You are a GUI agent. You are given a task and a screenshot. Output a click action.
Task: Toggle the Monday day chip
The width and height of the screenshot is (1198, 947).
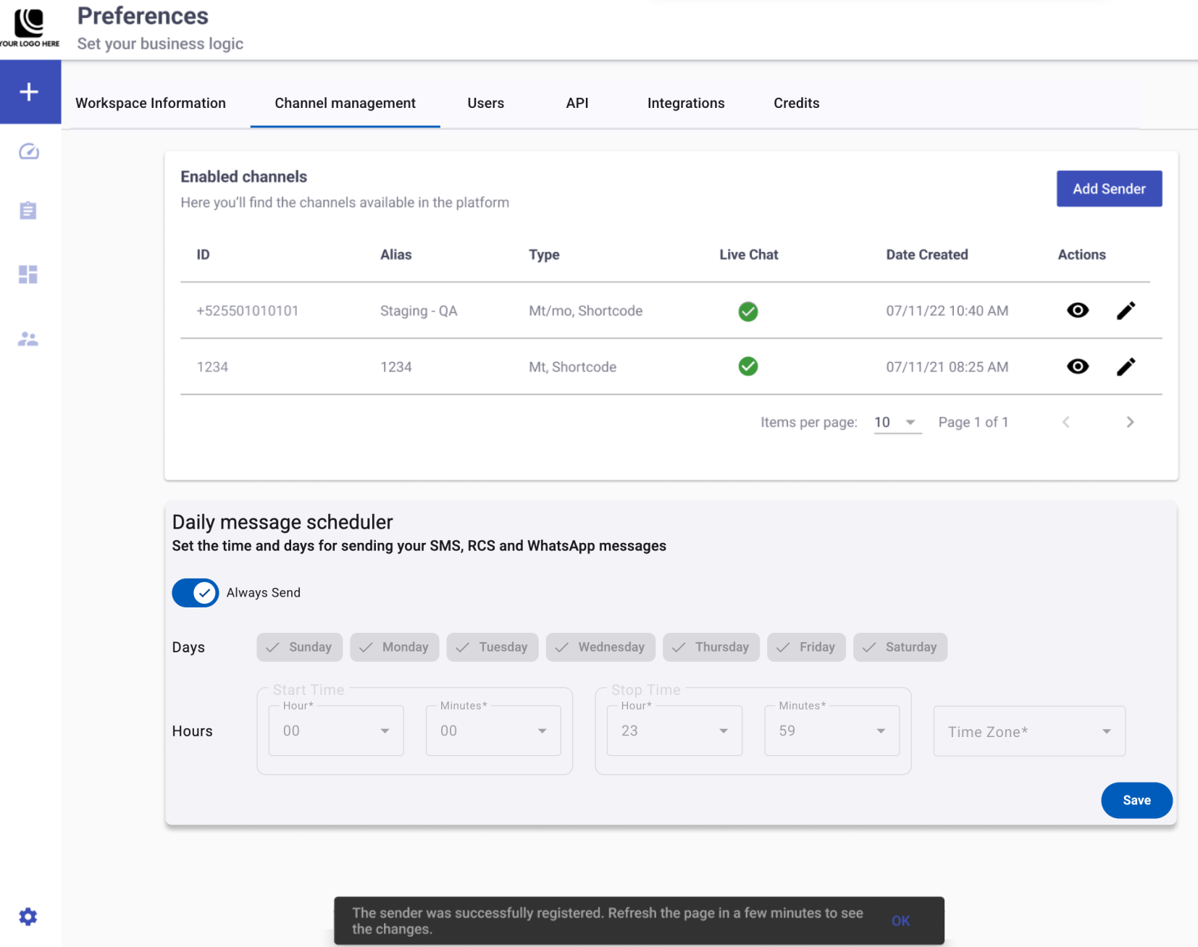395,647
